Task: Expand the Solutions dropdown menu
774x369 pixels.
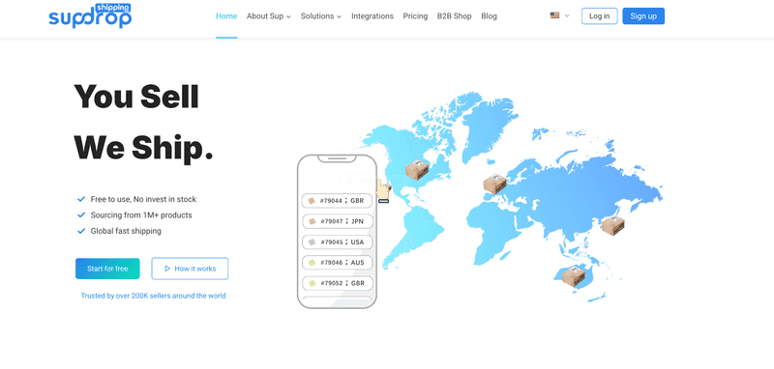Action: click(321, 15)
